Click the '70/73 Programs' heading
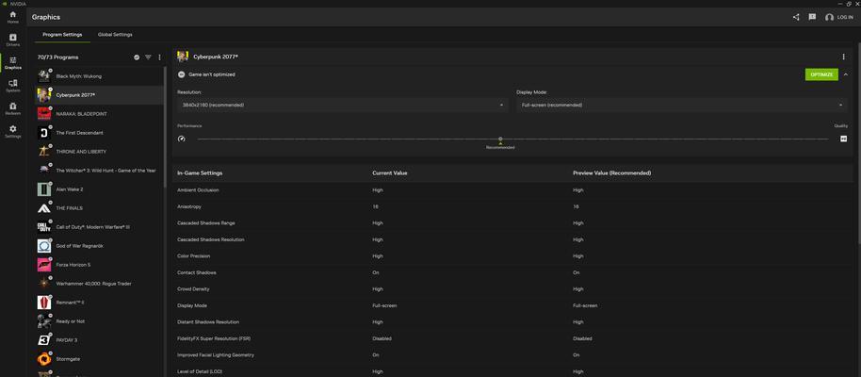 [57, 57]
